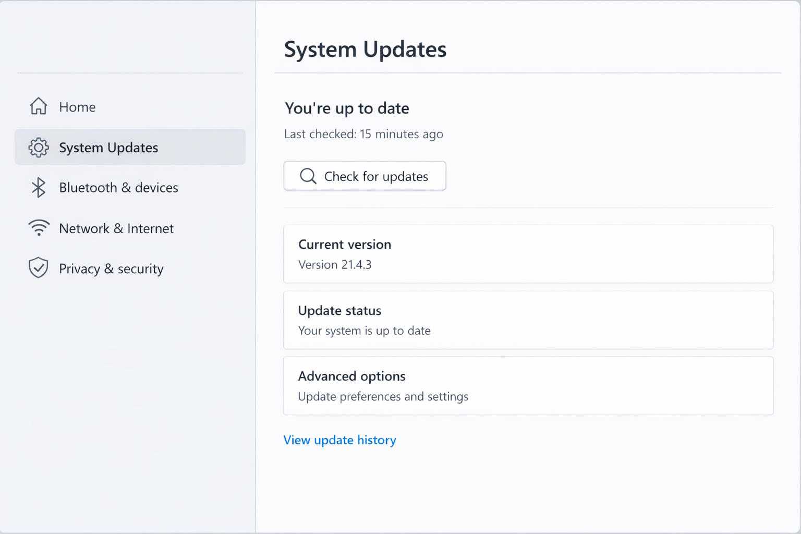
Task: Click the Privacy shield checkmark icon
Action: click(x=39, y=268)
